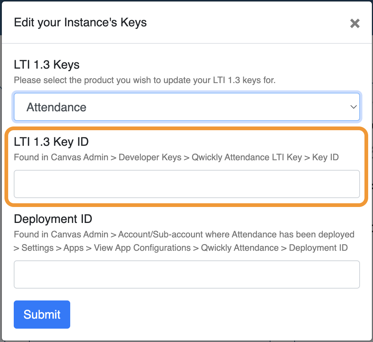This screenshot has width=373, height=342.
Task: Focus the LTI 1.3 Key ID input field
Action: 186,184
